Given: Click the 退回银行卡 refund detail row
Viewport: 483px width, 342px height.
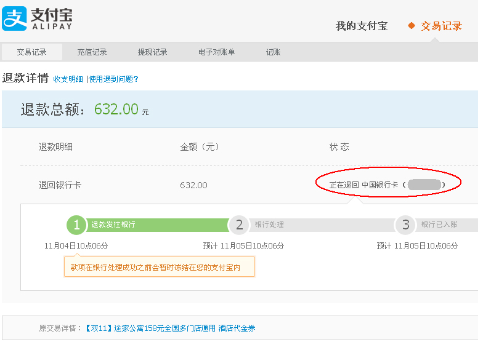Looking at the screenshot, I should tap(60, 185).
